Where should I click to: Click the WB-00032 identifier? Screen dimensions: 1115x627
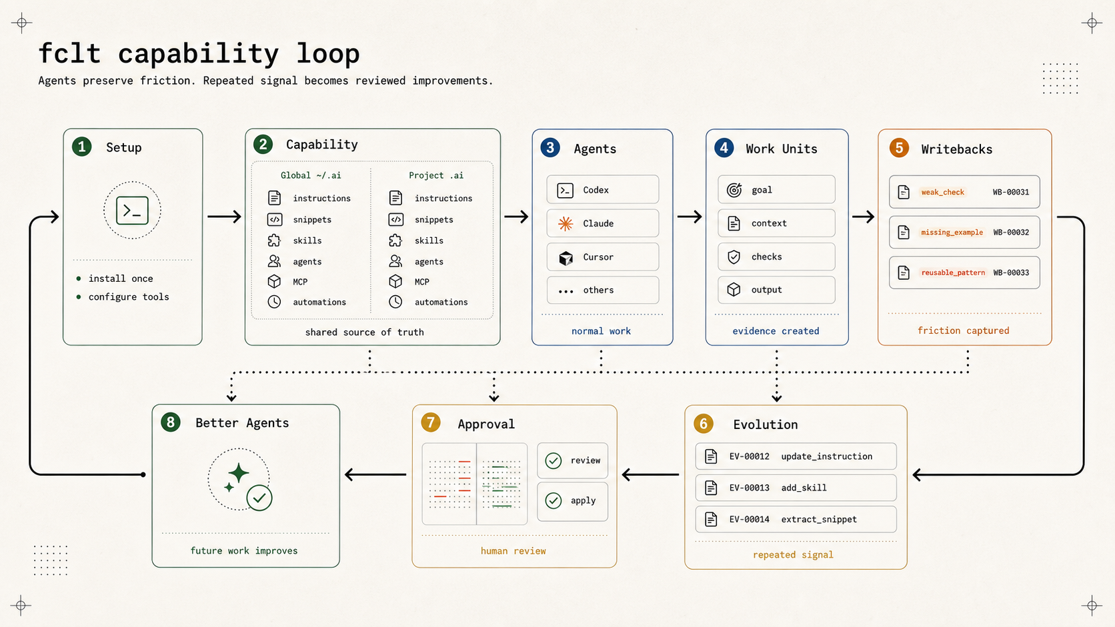tap(1010, 233)
